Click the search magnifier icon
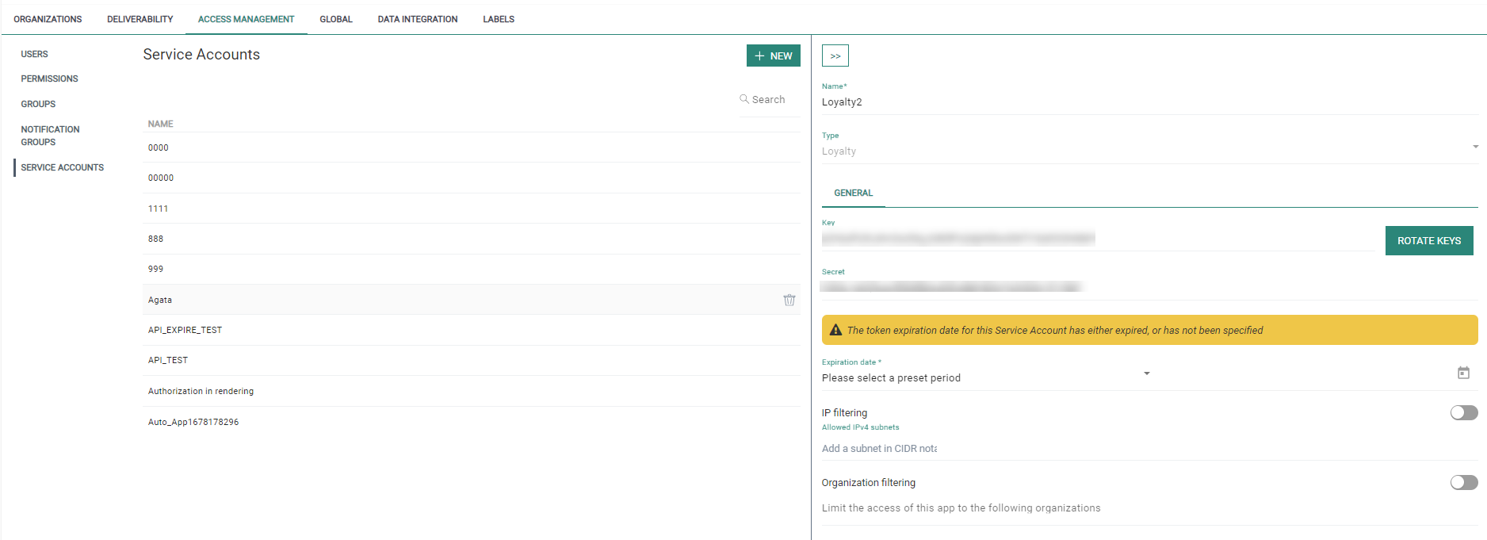Viewport: 1487px width, 540px height. pos(744,99)
